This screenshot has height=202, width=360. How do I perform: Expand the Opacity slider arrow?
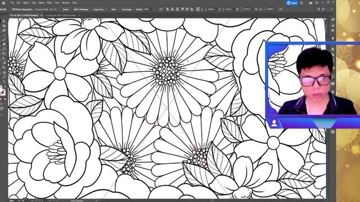154,10
